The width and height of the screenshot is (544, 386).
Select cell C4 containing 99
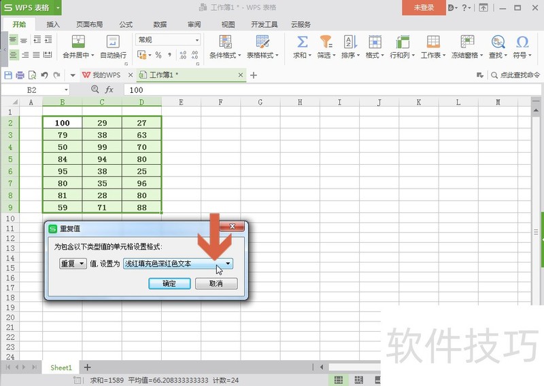pos(102,147)
